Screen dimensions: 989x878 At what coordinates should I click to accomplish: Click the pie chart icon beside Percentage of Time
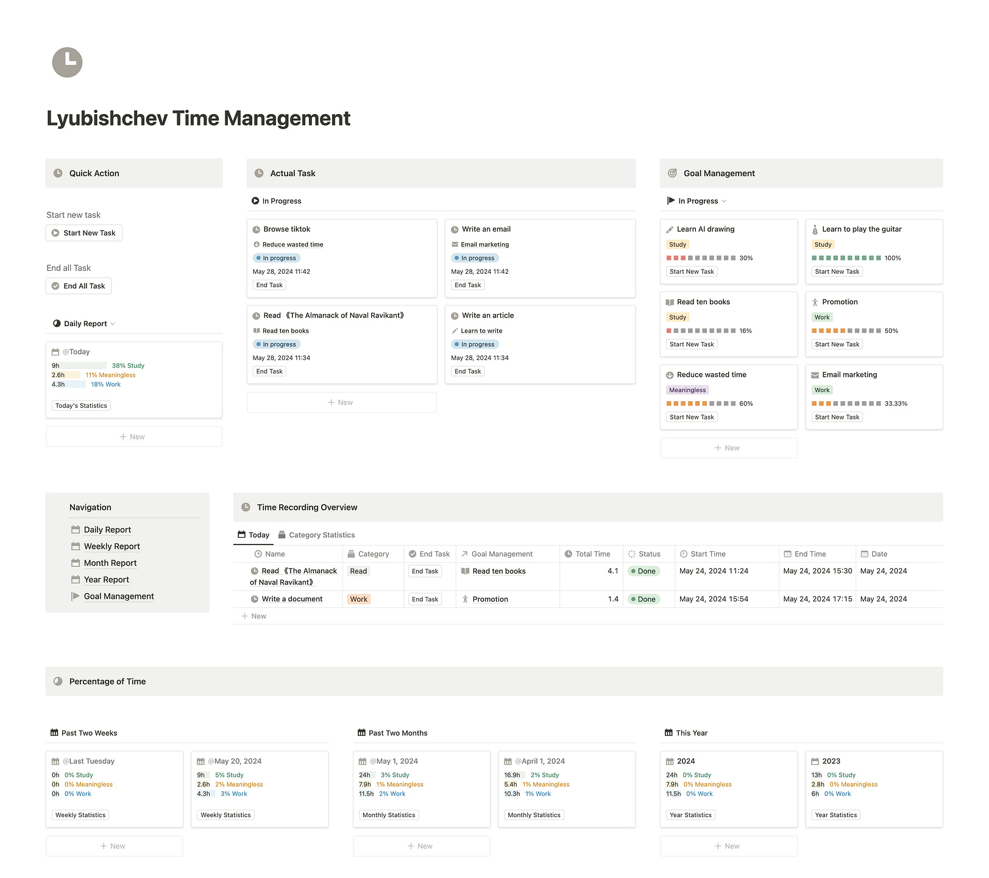coord(58,682)
